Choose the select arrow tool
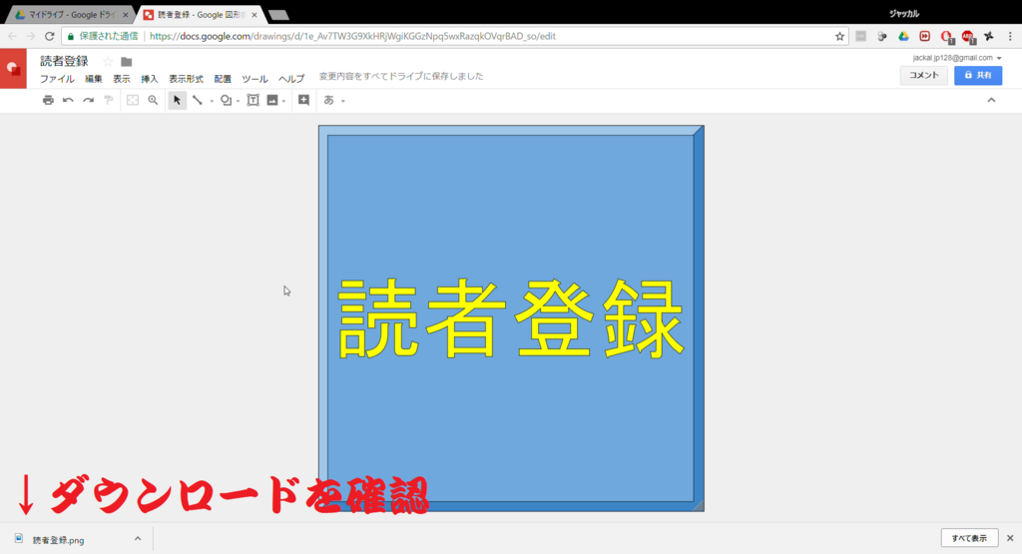This screenshot has height=554, width=1022. click(177, 101)
